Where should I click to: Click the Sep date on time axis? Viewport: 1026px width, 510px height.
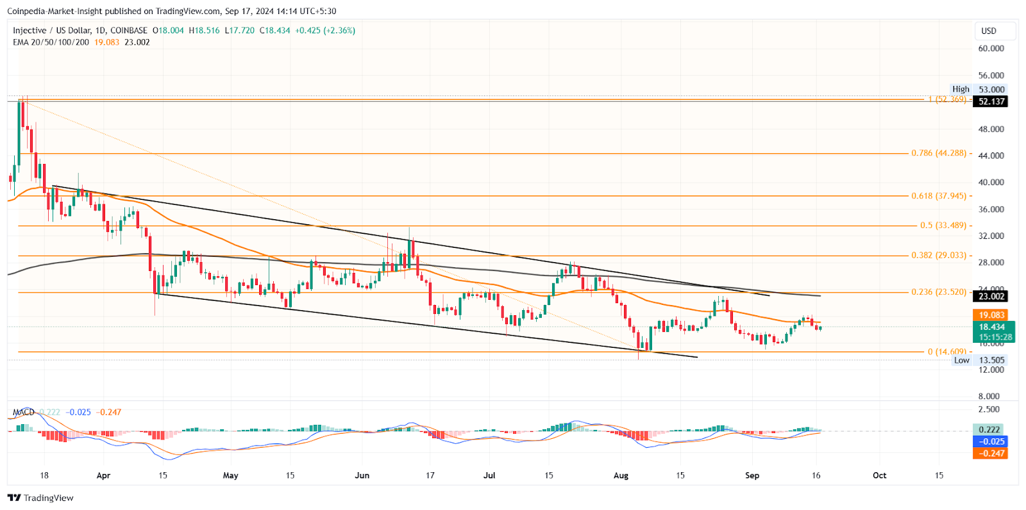click(x=752, y=475)
